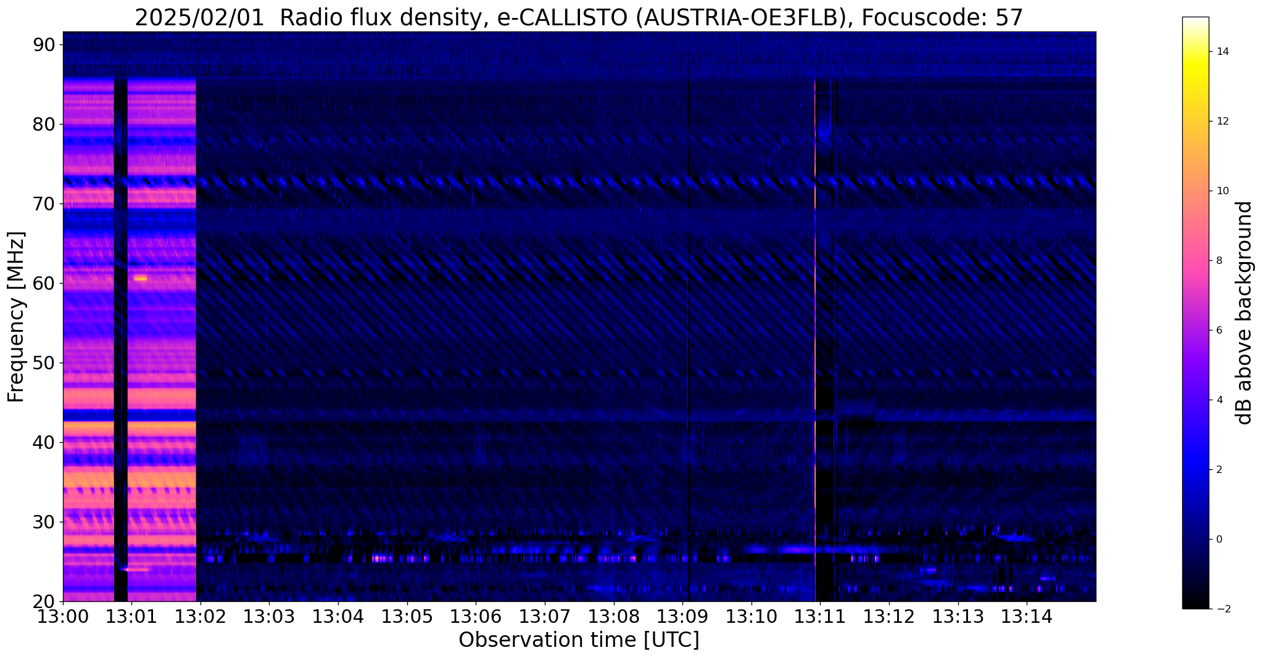Click the 13:13 time tick label
Image resolution: width=1263 pixels, height=658 pixels.
click(x=958, y=617)
